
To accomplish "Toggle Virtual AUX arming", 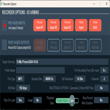I will pos(95,25).
